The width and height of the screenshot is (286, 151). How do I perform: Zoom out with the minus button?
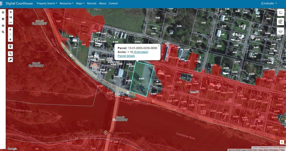tap(10, 23)
